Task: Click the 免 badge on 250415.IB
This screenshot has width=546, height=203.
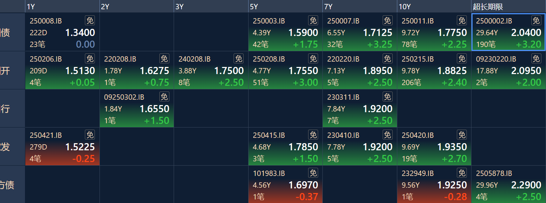Action: click(313, 135)
